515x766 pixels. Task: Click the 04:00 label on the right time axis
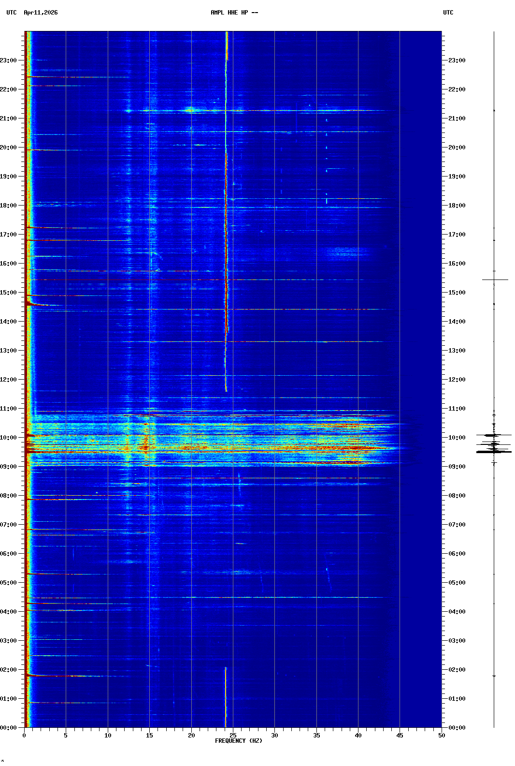pyautogui.click(x=457, y=612)
